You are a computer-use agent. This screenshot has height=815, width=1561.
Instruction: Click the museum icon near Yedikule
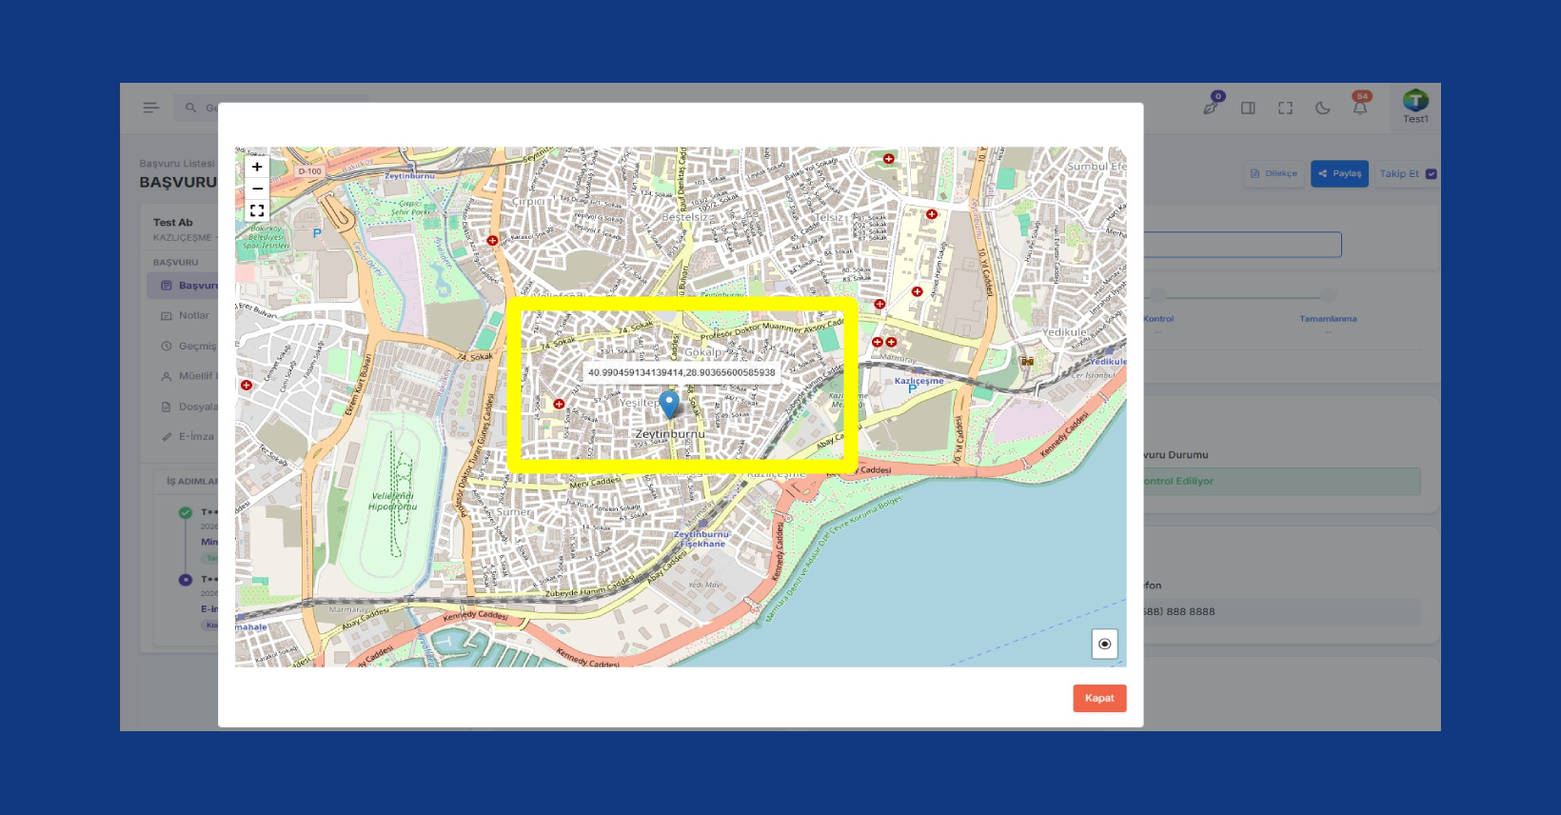tap(1027, 361)
